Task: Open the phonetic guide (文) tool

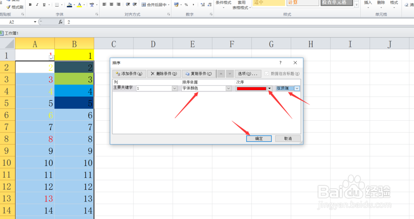Action: 91,5
